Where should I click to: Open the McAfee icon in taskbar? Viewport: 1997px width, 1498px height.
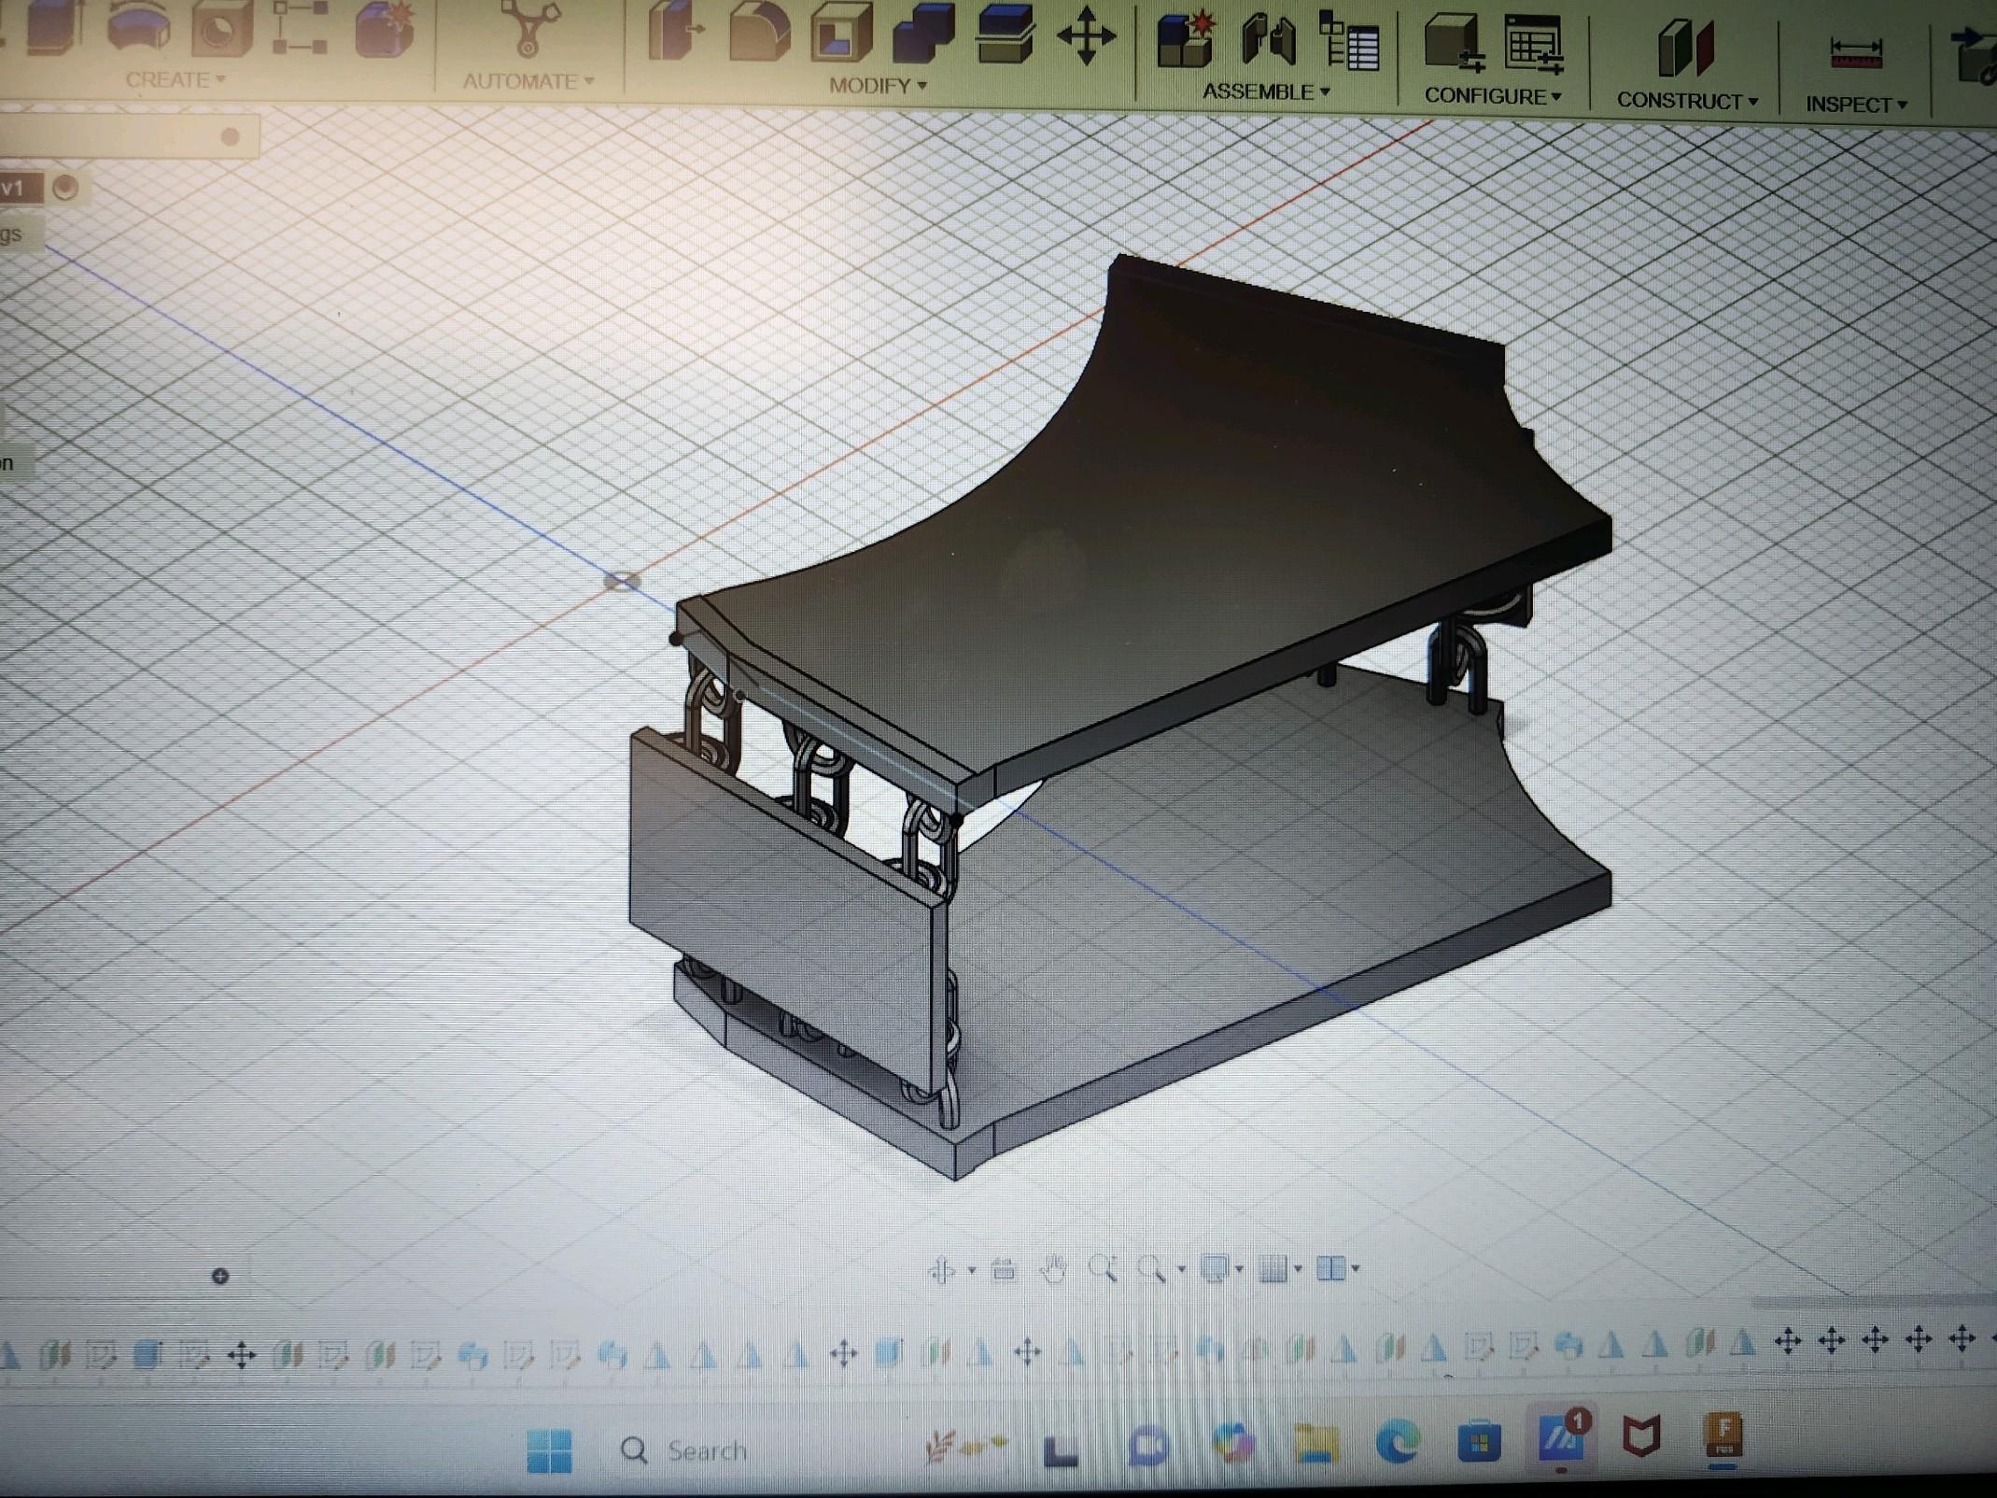(x=1641, y=1436)
